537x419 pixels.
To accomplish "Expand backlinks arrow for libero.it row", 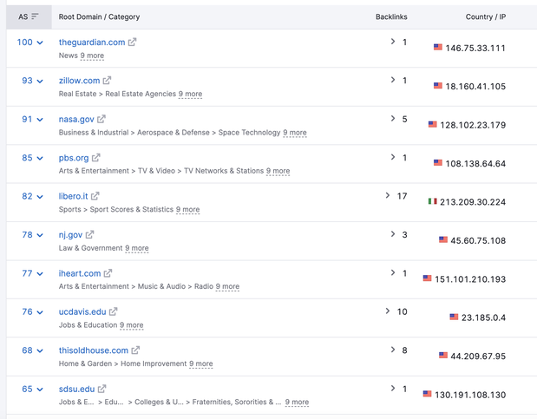I will (x=388, y=196).
